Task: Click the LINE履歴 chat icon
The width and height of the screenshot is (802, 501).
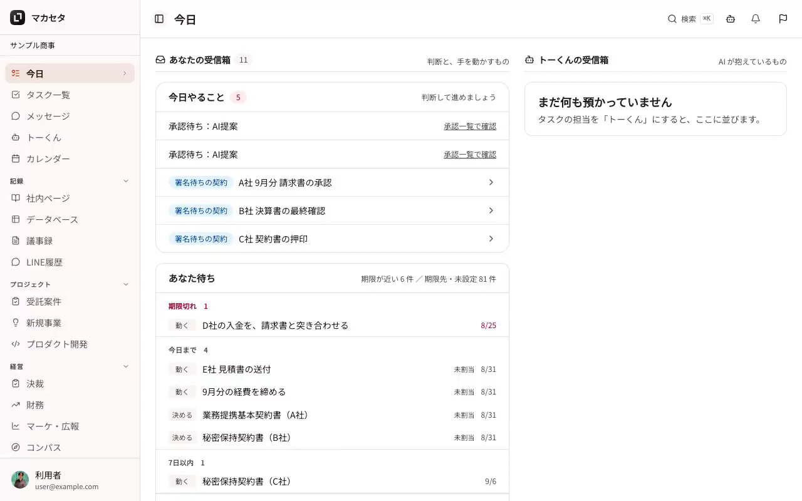Action: pyautogui.click(x=16, y=262)
